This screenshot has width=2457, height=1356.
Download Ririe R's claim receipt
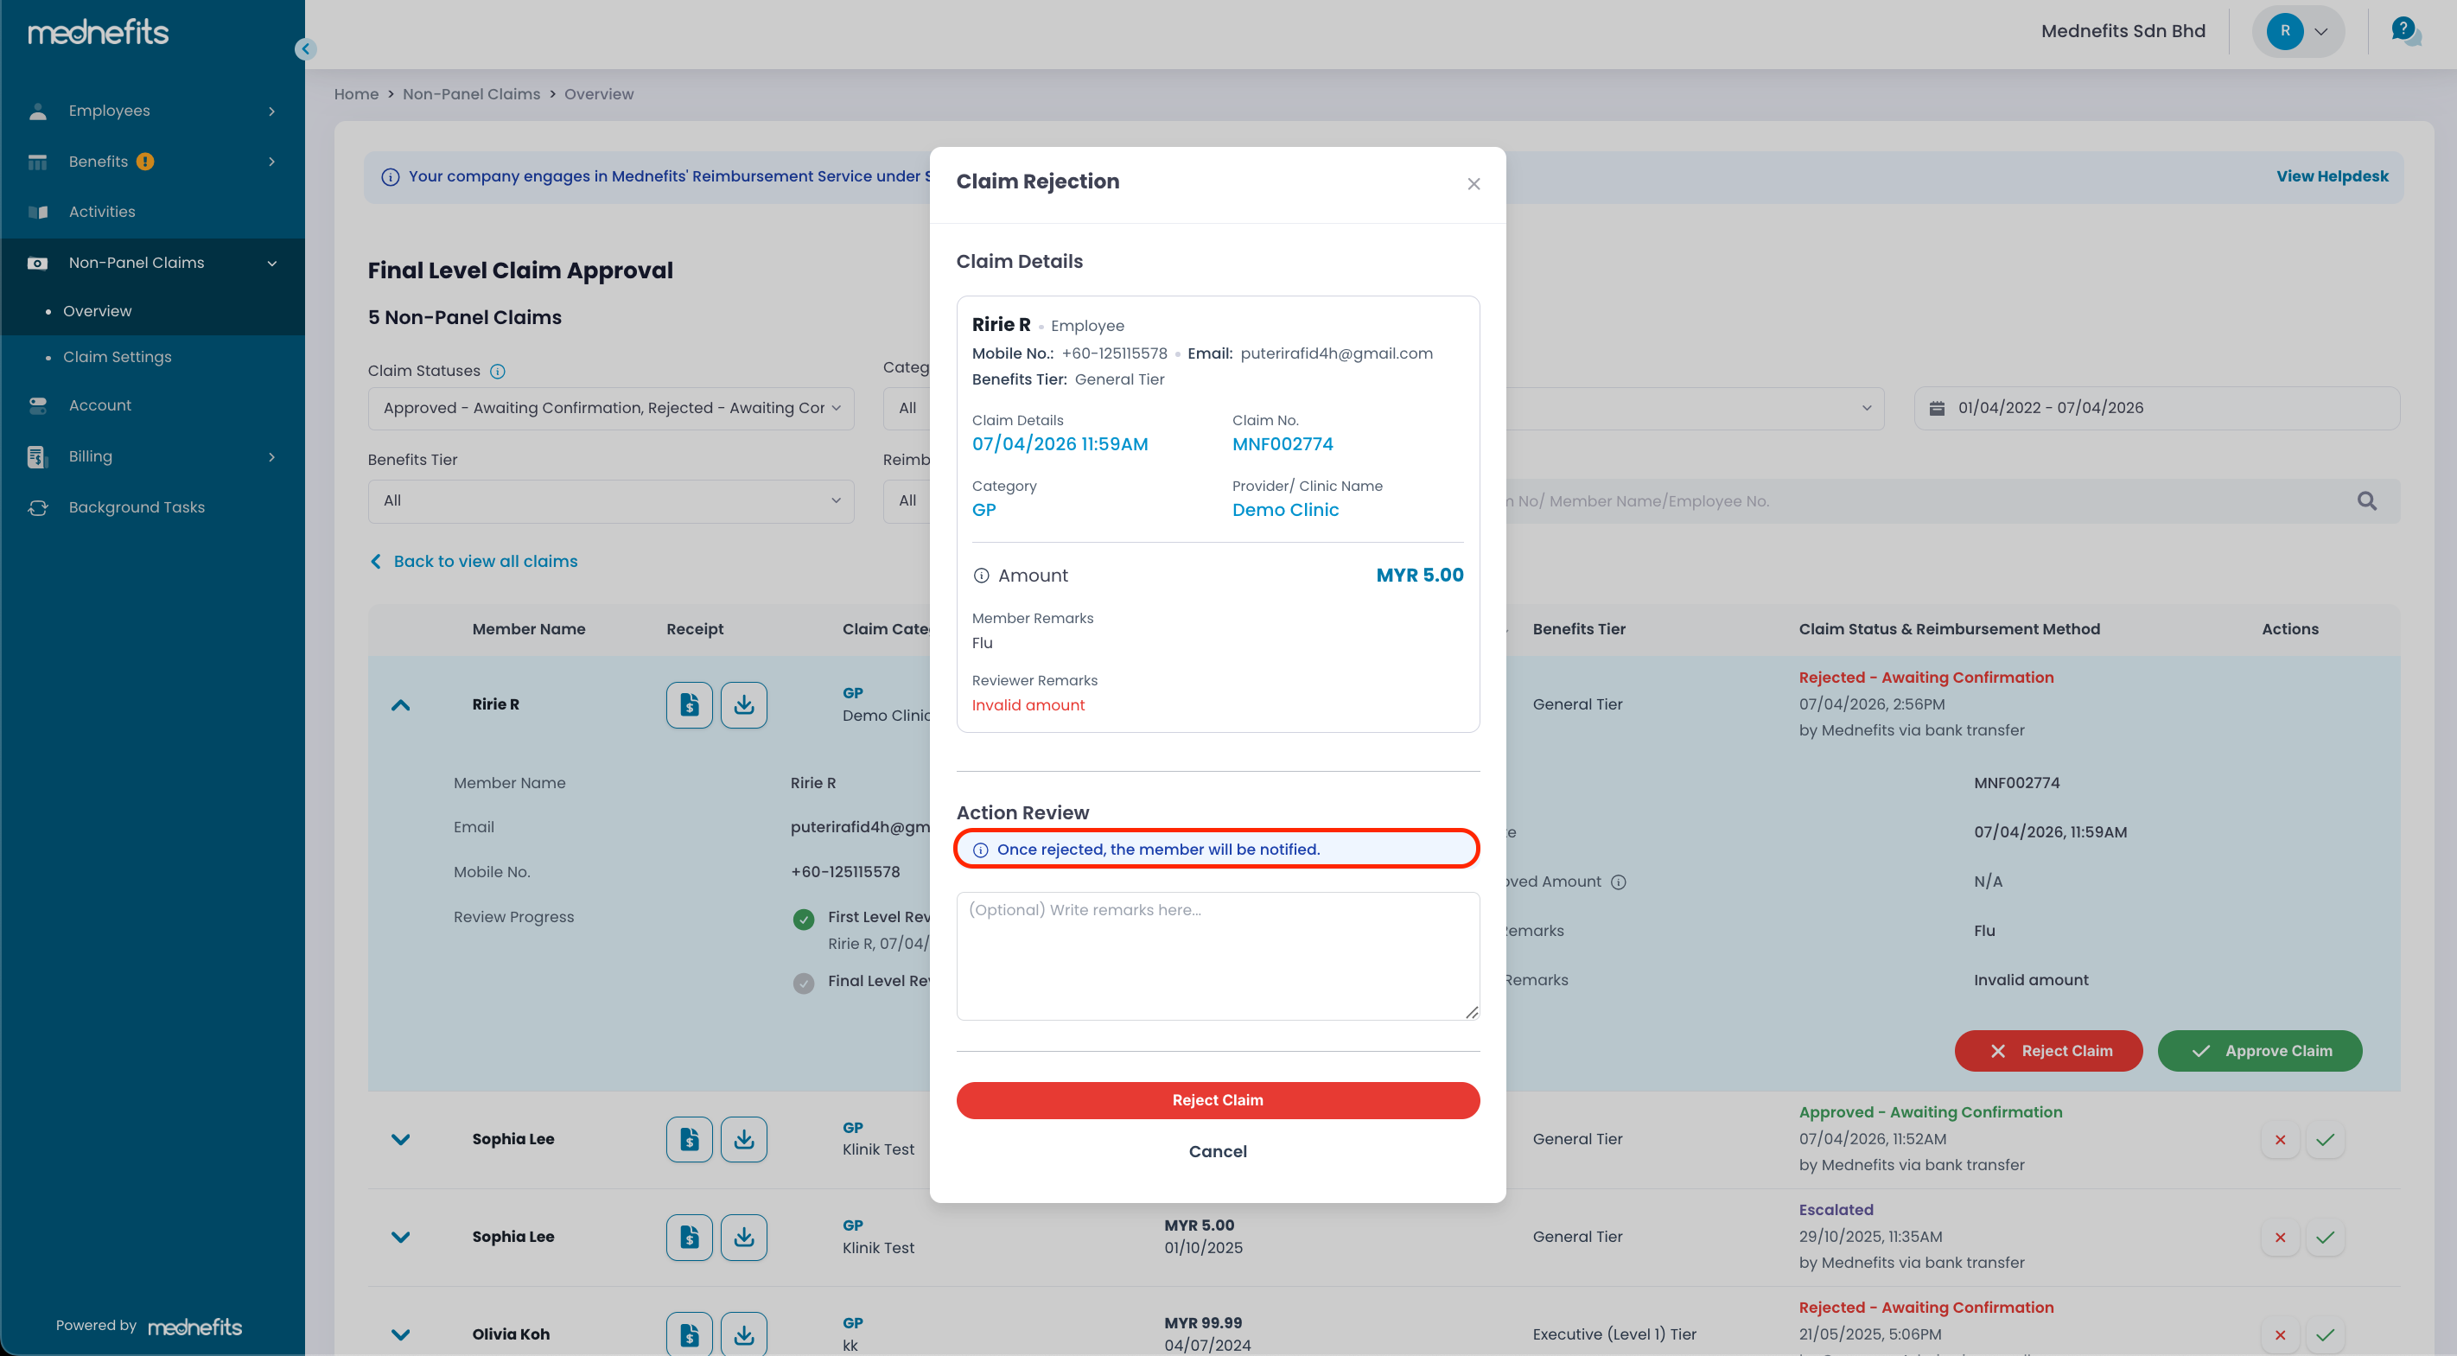tap(743, 704)
